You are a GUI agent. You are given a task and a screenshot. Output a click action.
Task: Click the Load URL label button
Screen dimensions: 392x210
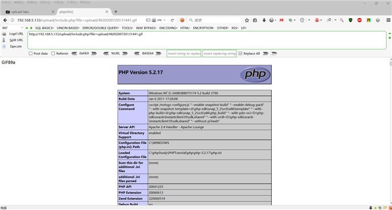pyautogui.click(x=17, y=33)
